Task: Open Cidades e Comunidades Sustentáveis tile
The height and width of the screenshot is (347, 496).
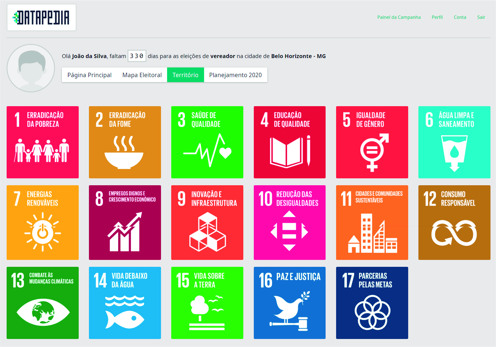Action: [372, 223]
